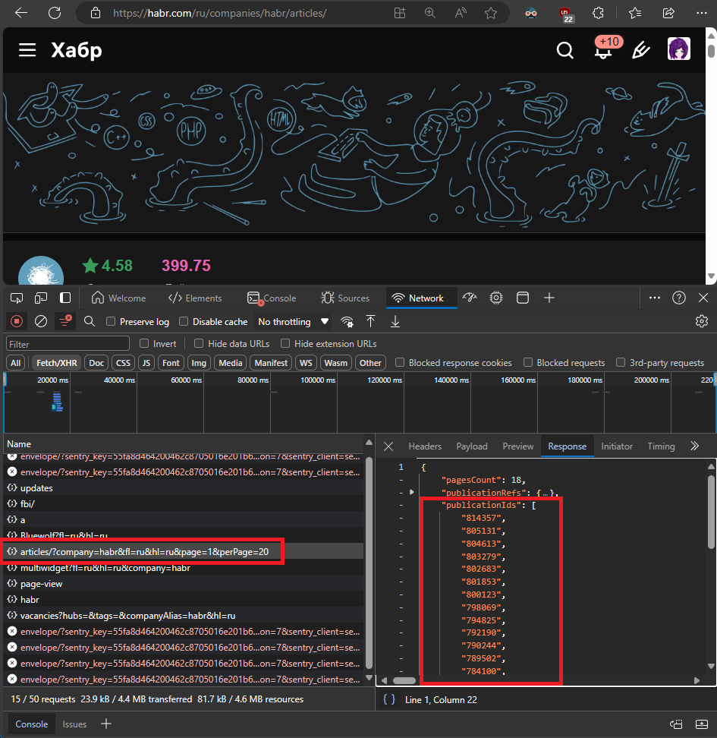
Task: Open the Headers tab of the request
Action: point(425,446)
